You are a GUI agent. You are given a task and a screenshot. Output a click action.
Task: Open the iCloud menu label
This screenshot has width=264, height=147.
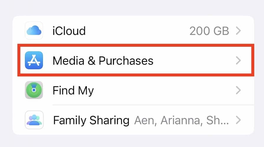coord(69,31)
